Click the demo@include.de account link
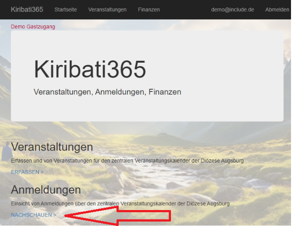The image size is (295, 226). (x=233, y=9)
